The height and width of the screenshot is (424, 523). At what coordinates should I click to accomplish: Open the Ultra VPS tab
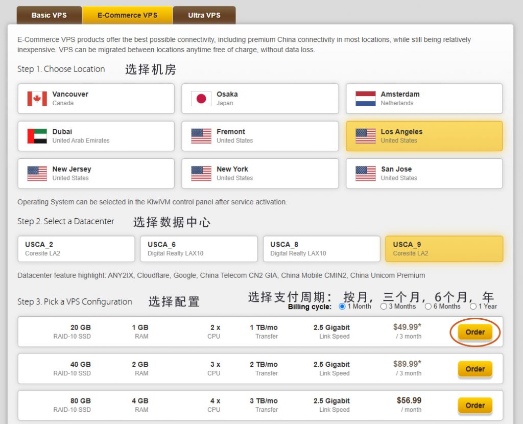(x=204, y=15)
